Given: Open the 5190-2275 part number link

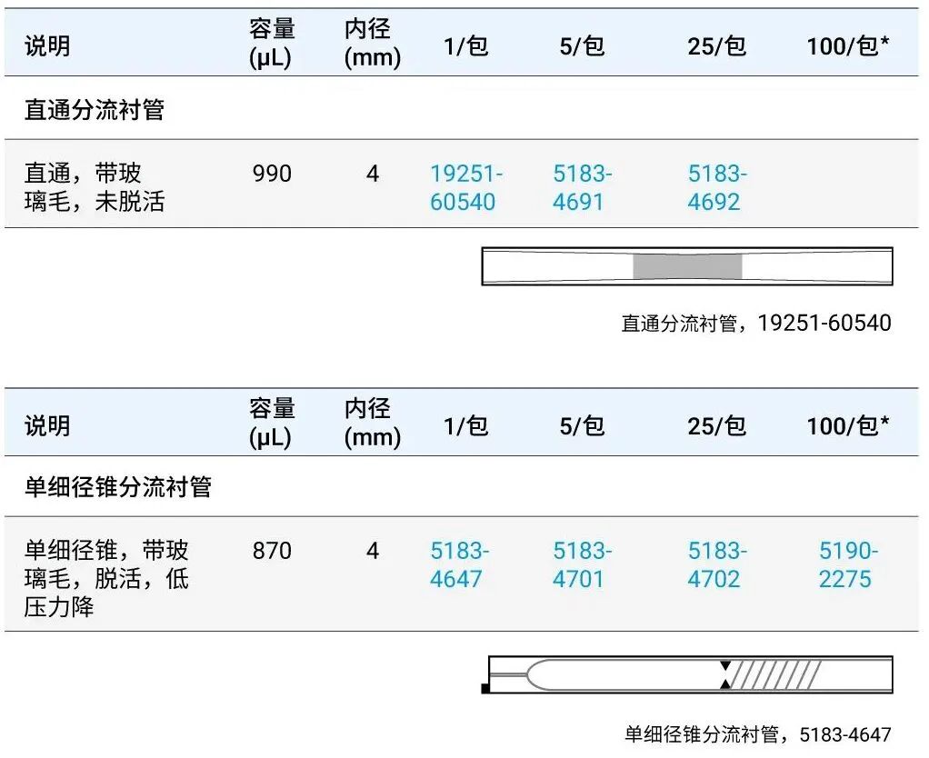Looking at the screenshot, I should click(x=847, y=564).
